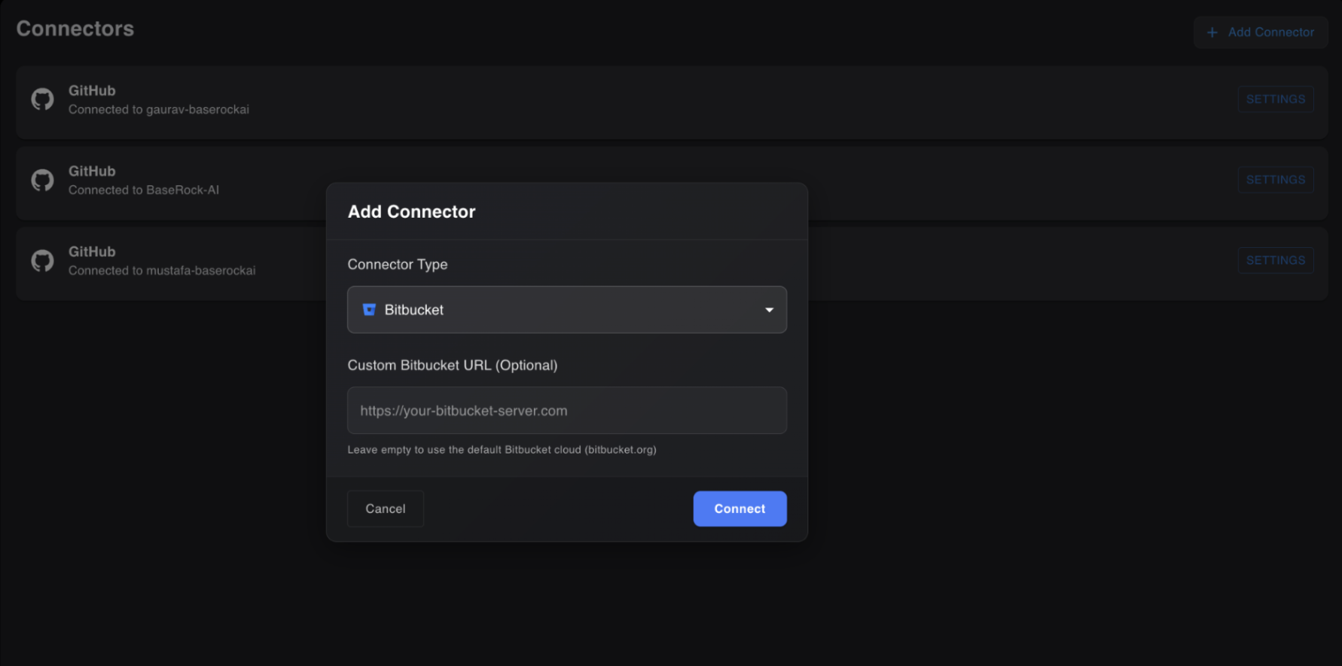Click the 'Custom Bitbucket URL (Optional)' label
This screenshot has height=666, width=1342.
pos(452,365)
